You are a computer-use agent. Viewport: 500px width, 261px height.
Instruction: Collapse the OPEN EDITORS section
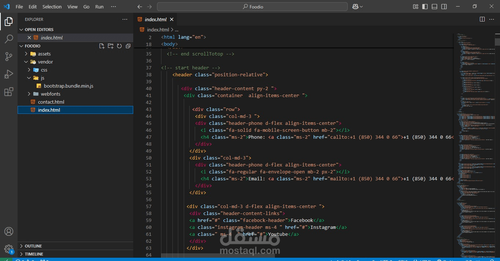coord(21,30)
